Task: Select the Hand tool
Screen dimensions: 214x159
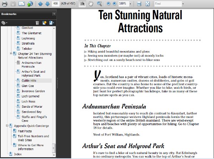Action: [91, 4]
